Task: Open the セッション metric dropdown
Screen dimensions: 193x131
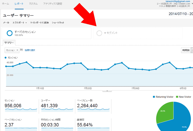Action: [12, 50]
